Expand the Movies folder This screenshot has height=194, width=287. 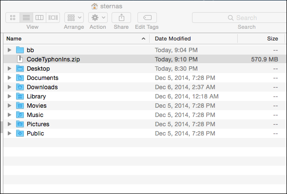click(x=9, y=106)
